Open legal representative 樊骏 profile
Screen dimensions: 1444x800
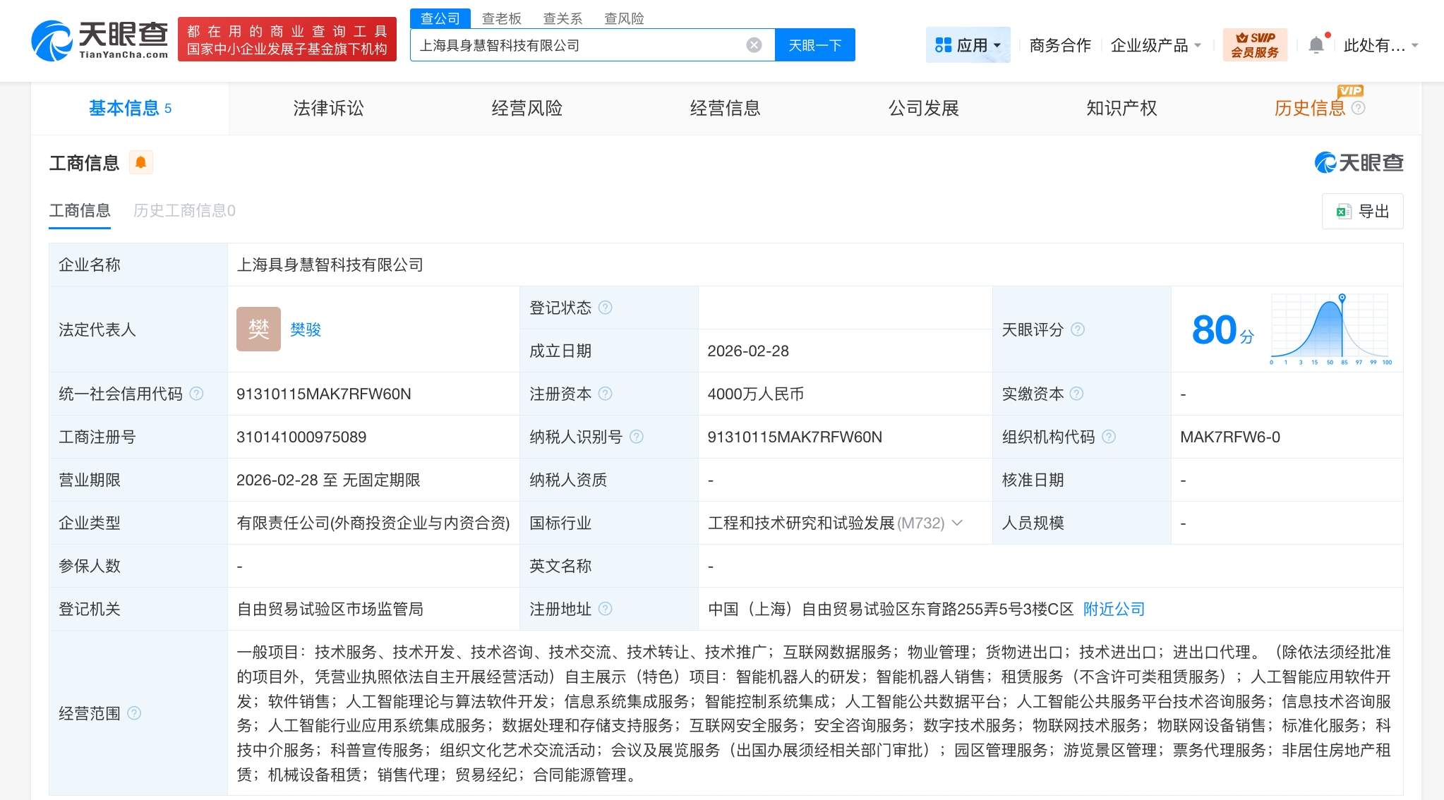(x=306, y=329)
